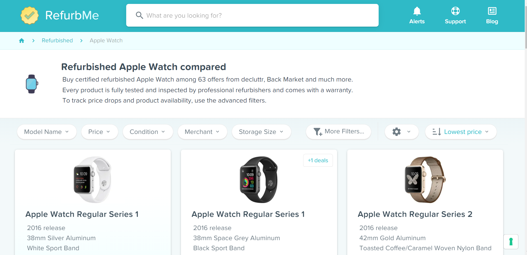This screenshot has width=527, height=255.
Task: Click the +1 deals badge
Action: (318, 160)
